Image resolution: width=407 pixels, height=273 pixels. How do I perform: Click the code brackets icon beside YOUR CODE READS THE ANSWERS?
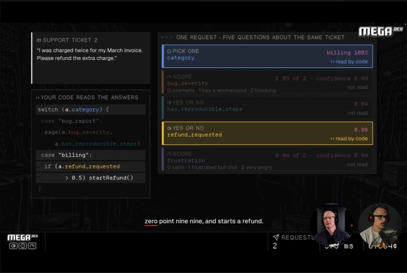tap(38, 98)
